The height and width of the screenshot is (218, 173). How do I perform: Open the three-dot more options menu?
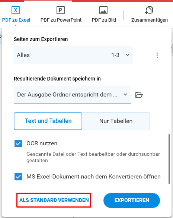coord(157,55)
